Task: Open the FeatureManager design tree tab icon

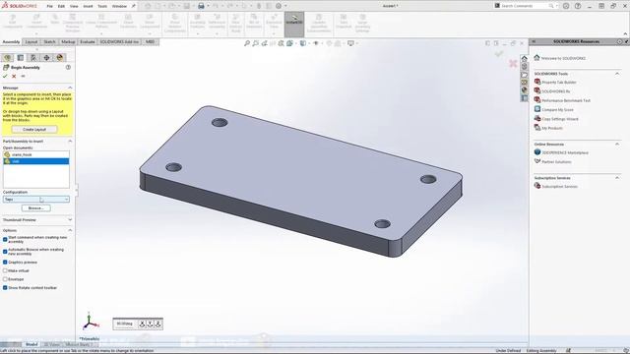Action: pos(7,58)
